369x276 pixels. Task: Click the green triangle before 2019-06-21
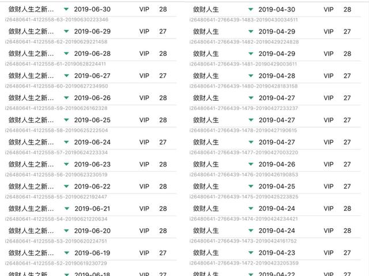point(66,209)
